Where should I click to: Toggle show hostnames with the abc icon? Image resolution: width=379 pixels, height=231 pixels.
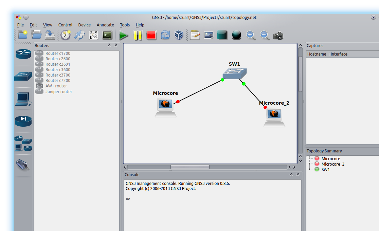click(x=93, y=35)
